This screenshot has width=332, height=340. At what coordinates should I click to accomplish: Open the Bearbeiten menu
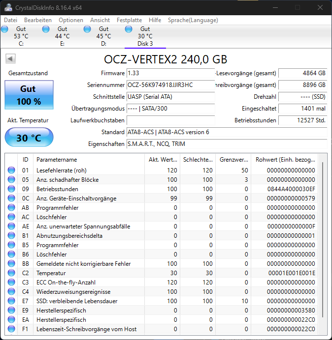pyautogui.click(x=38, y=20)
